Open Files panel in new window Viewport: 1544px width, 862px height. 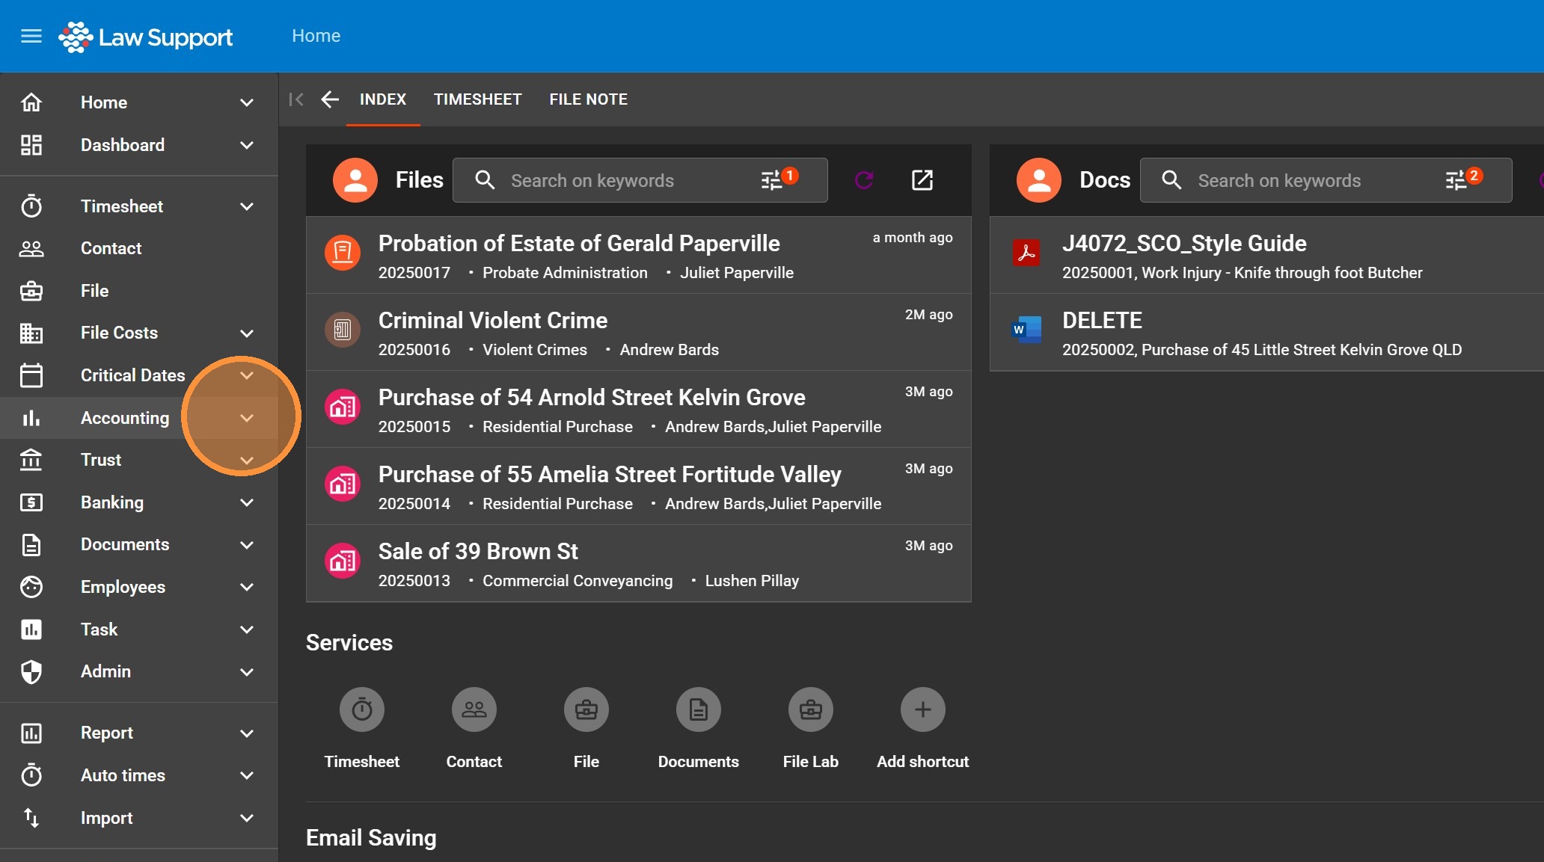click(x=922, y=180)
